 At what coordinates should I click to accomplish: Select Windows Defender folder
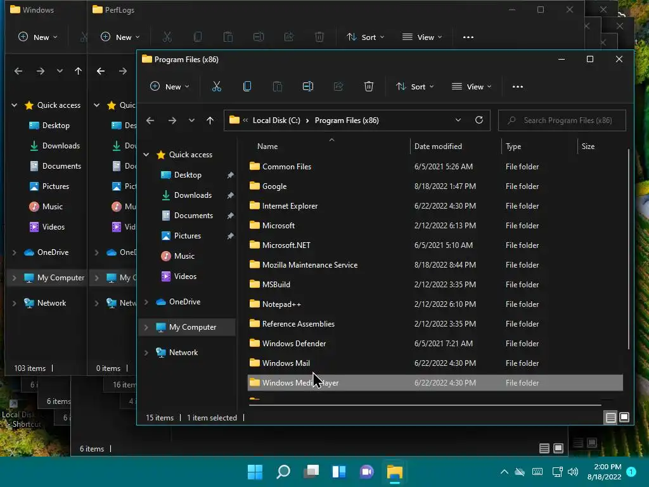(435, 344)
